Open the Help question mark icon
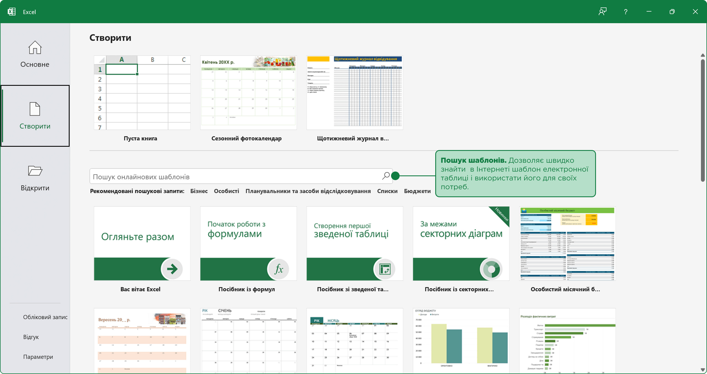707x374 pixels. pyautogui.click(x=626, y=12)
